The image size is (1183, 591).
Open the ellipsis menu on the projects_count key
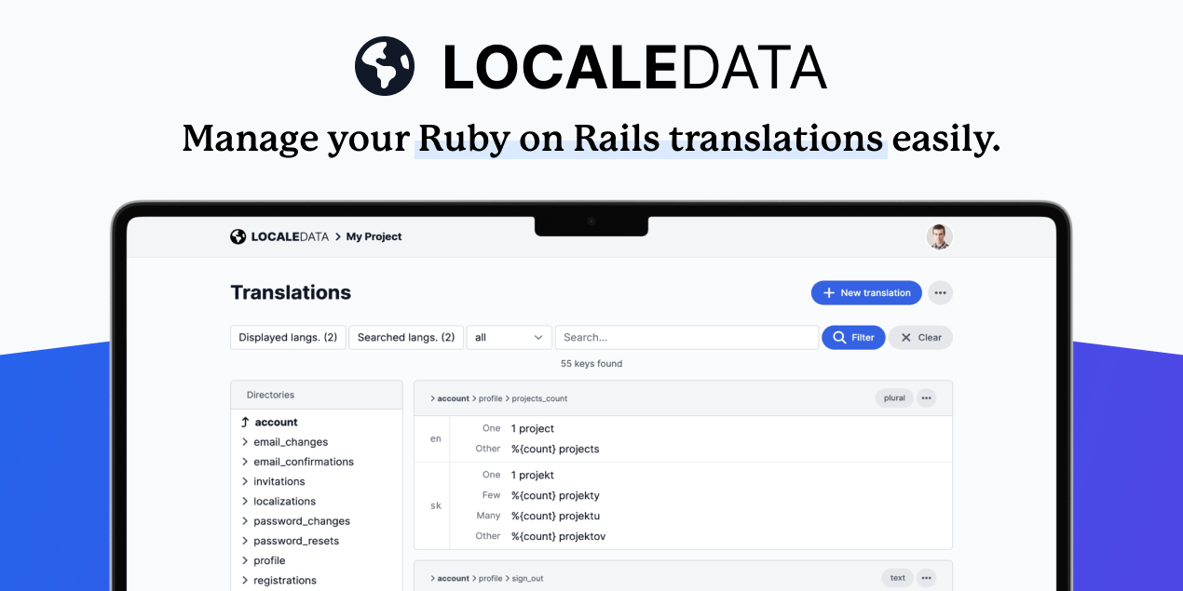click(926, 397)
